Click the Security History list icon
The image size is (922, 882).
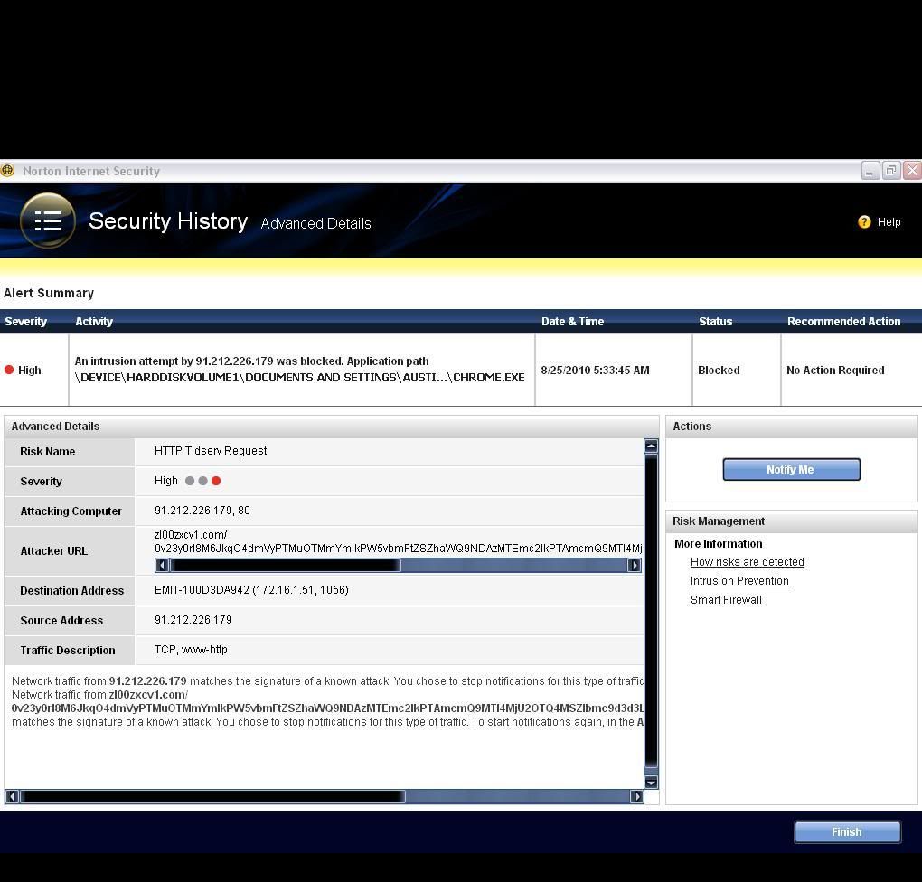click(48, 220)
